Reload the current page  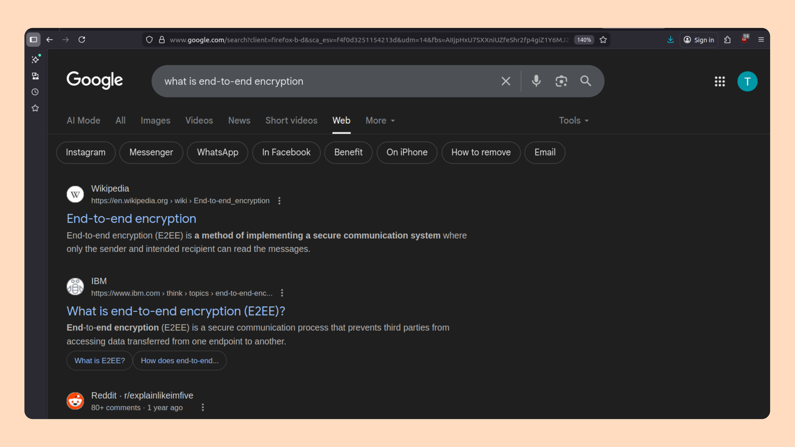pos(82,40)
